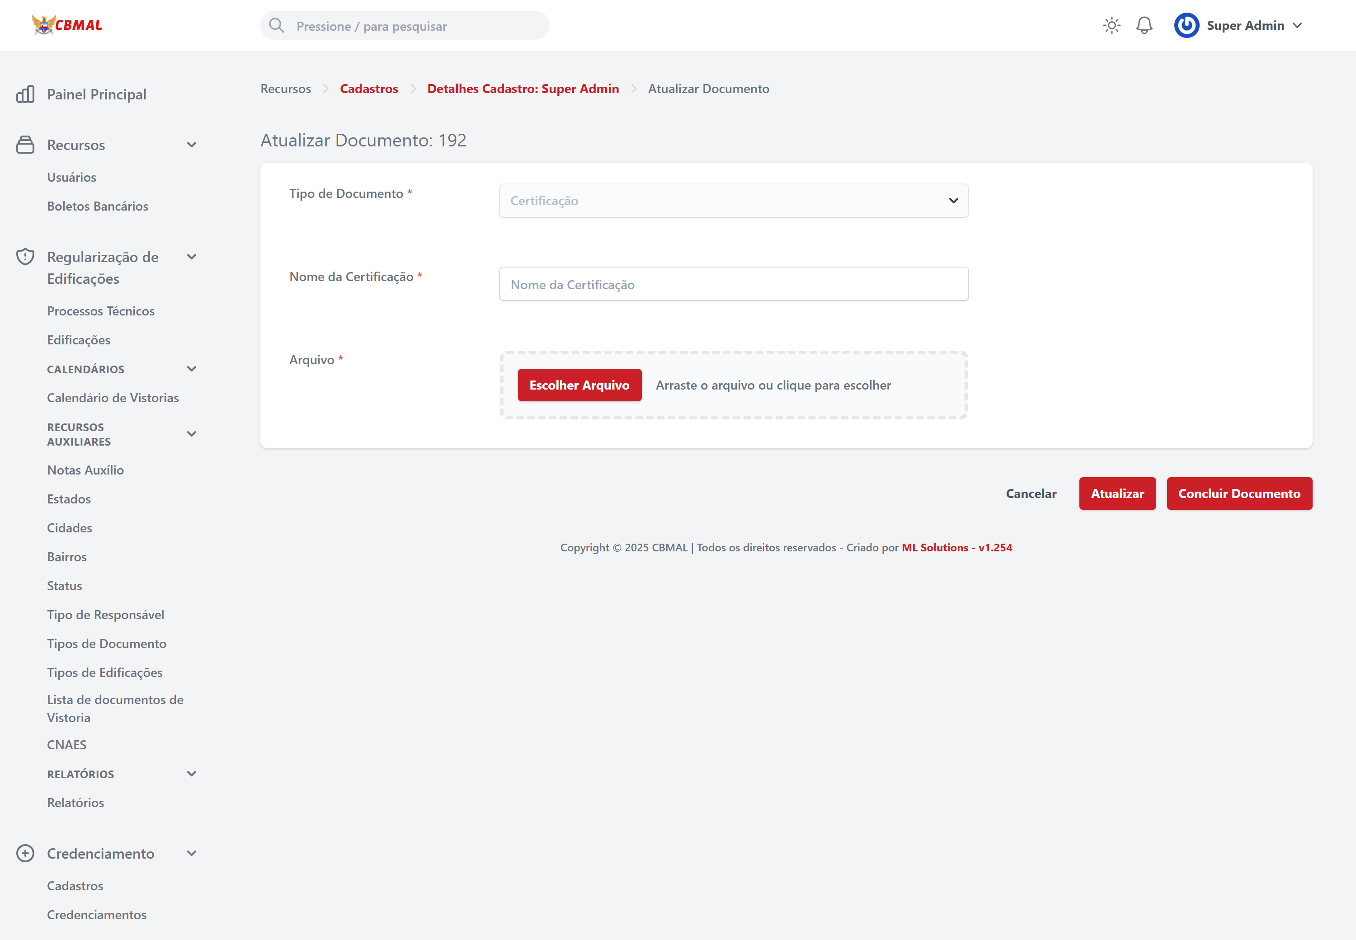Click the Regularização shield icon
The height and width of the screenshot is (940, 1356).
pos(25,257)
